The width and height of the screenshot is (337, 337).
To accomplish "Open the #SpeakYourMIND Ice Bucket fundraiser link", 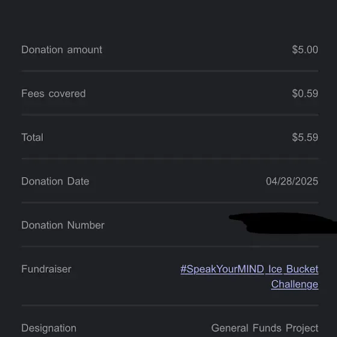I will click(x=249, y=269).
